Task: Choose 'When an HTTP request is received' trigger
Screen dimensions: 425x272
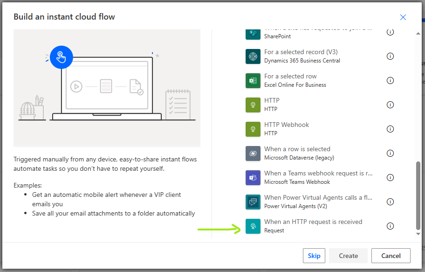Action: tap(313, 222)
